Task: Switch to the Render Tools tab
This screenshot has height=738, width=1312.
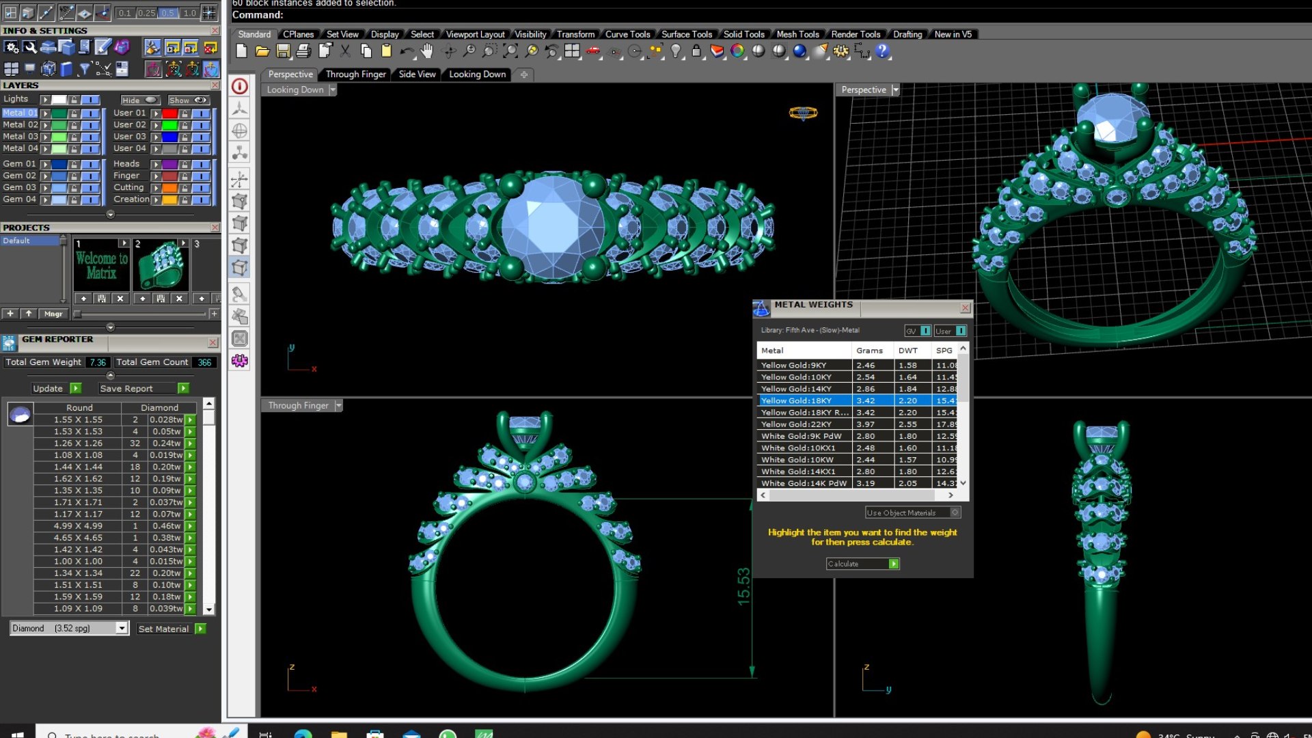Action: 856,34
